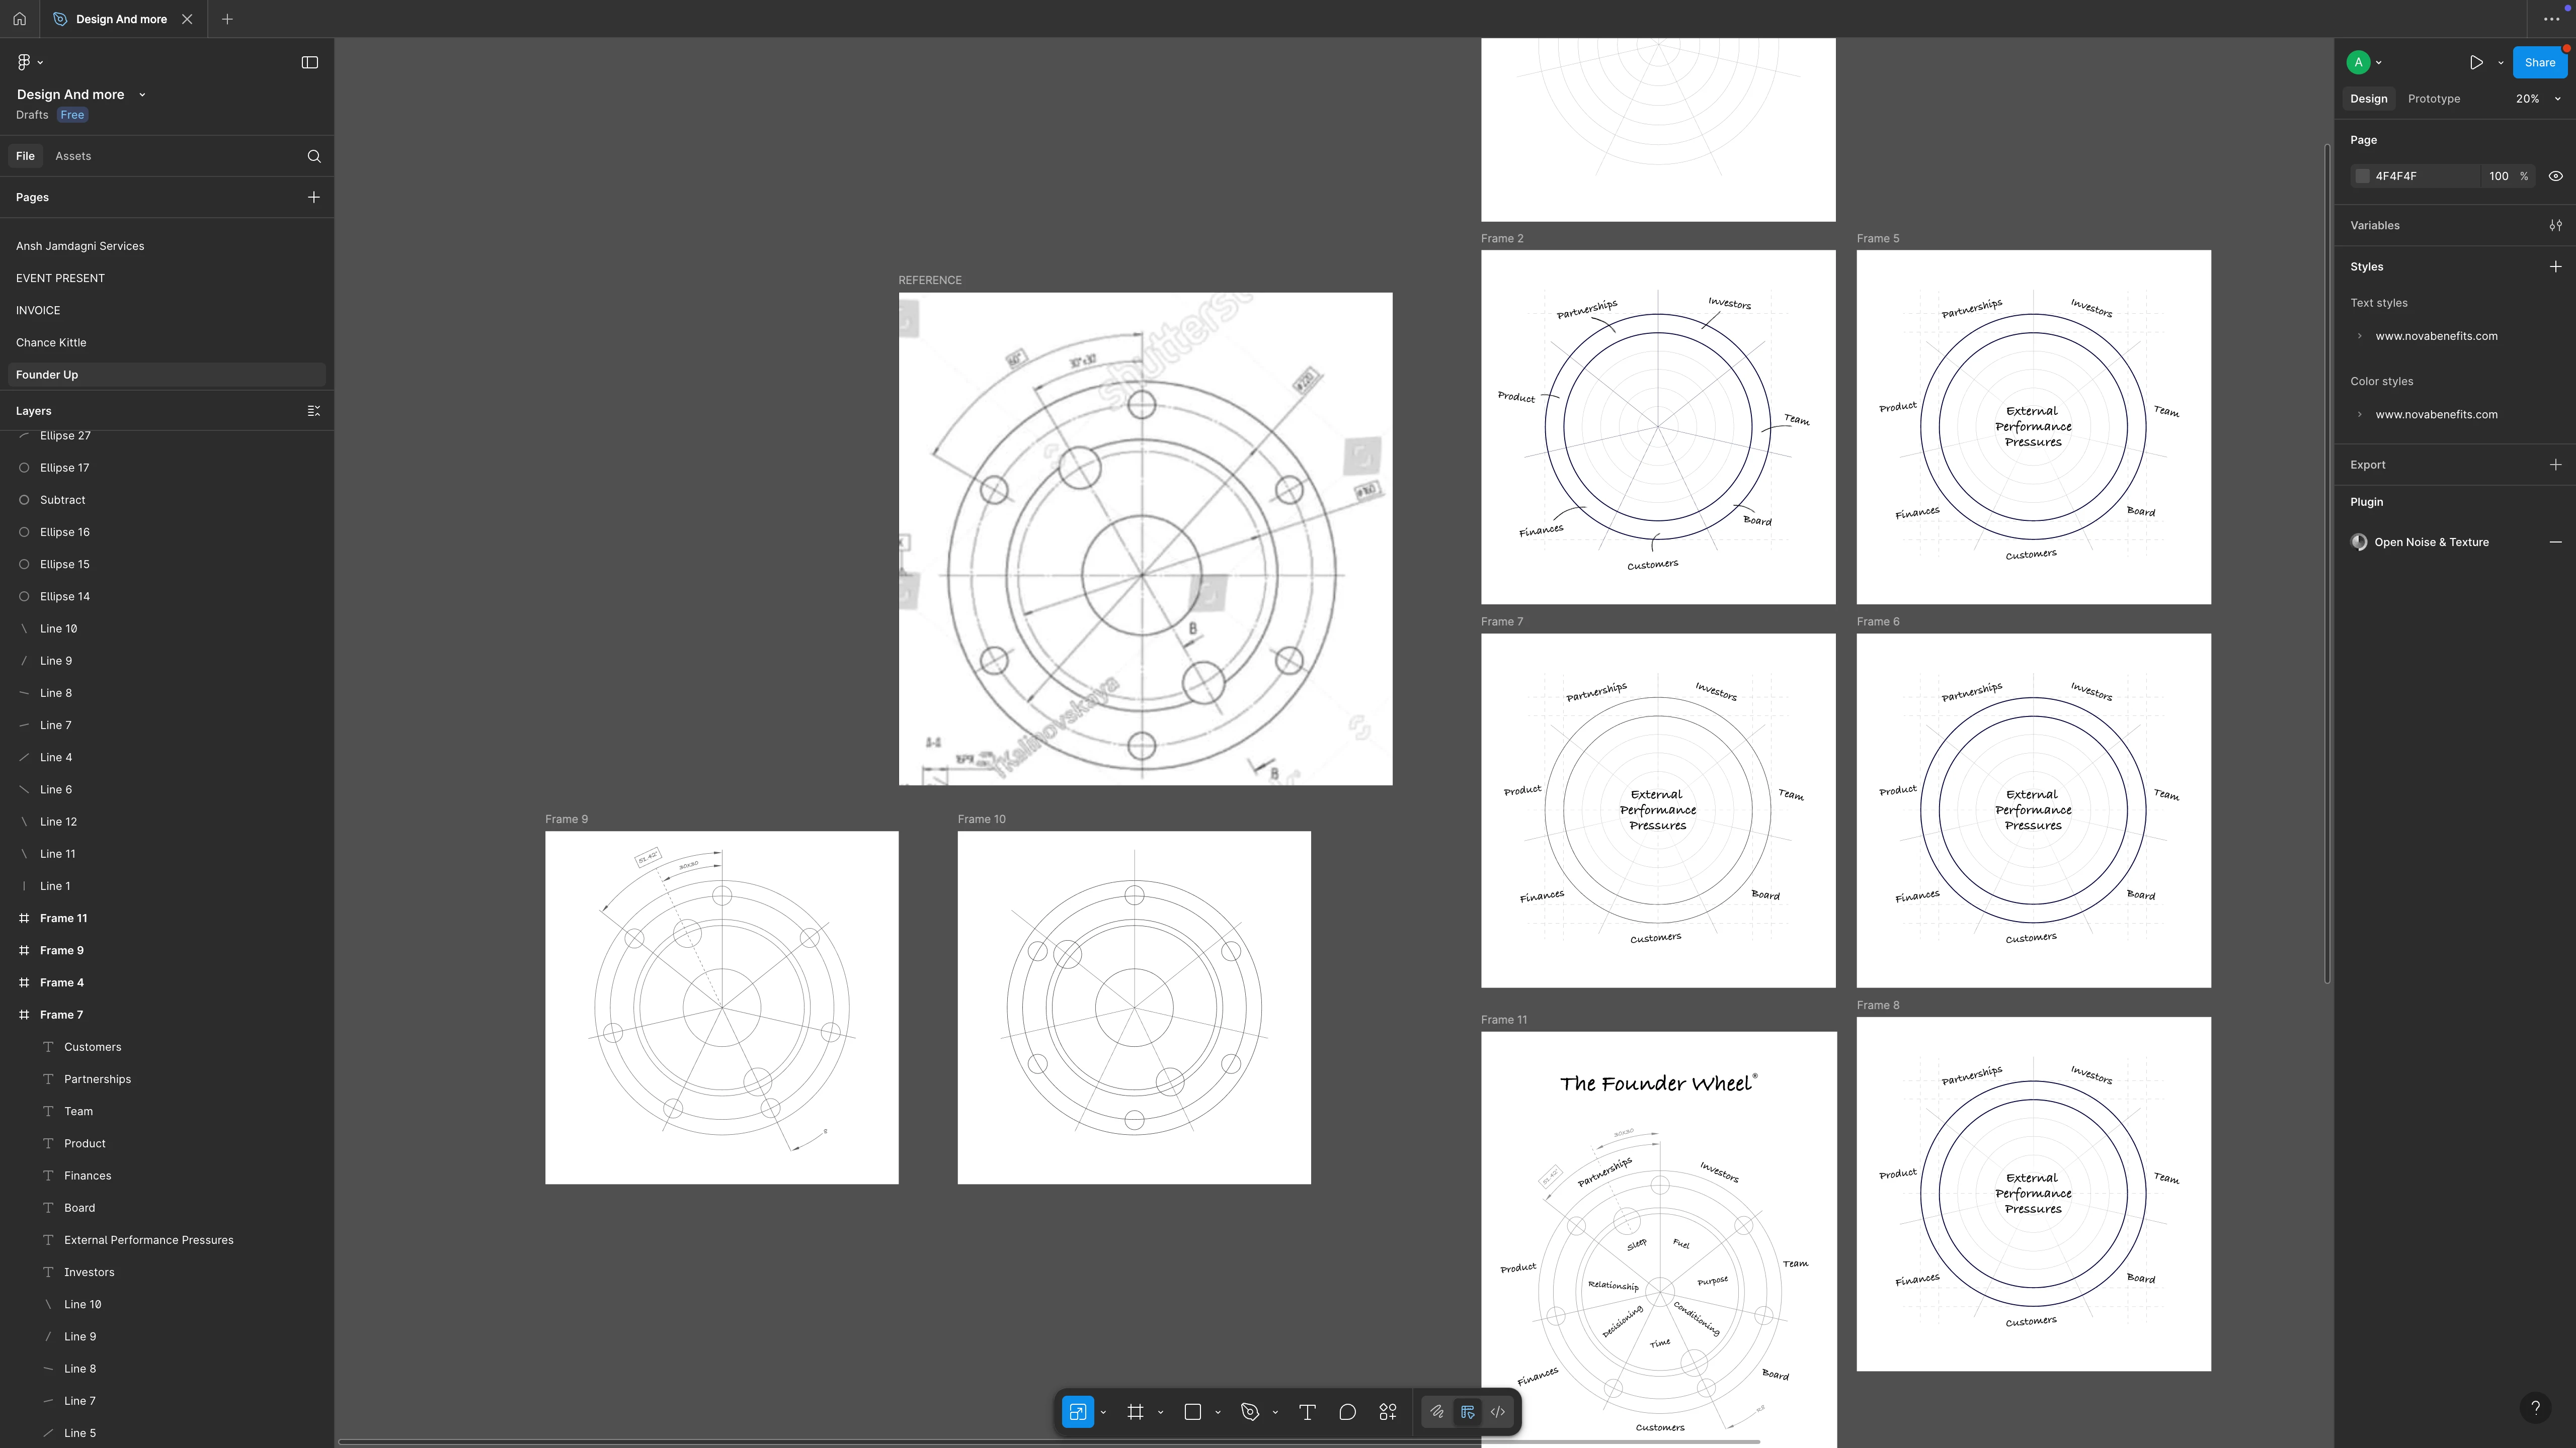Select the Rectangle shape tool
Screen dimensions: 2576x1448
[1192, 1412]
